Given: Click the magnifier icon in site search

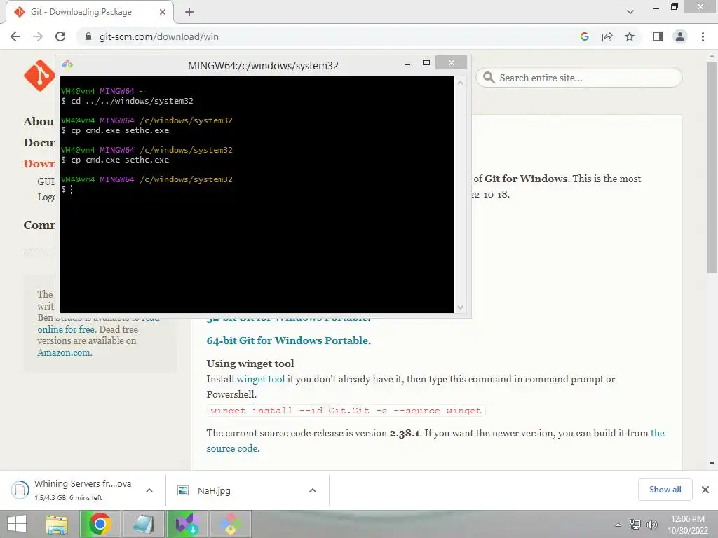Looking at the screenshot, I should tap(489, 77).
